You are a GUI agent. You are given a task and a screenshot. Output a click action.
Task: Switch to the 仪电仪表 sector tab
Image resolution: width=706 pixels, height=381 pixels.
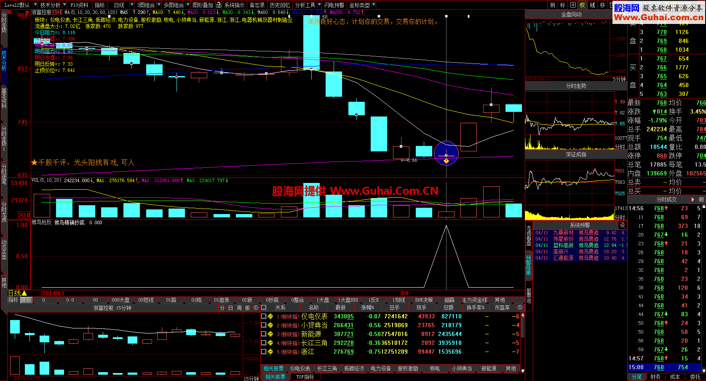point(300,368)
